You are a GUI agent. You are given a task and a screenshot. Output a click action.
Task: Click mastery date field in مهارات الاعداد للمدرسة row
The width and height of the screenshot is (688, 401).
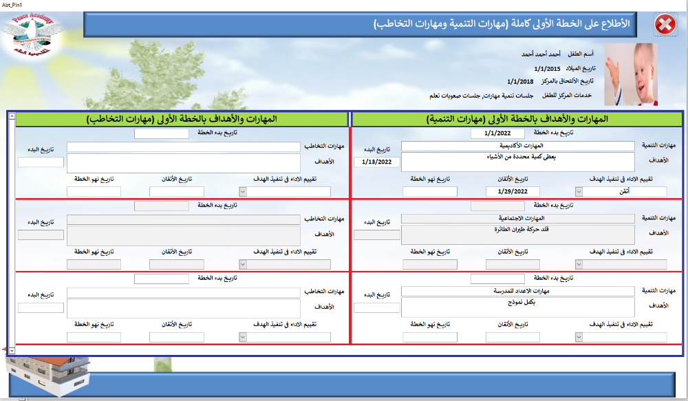[513, 338]
